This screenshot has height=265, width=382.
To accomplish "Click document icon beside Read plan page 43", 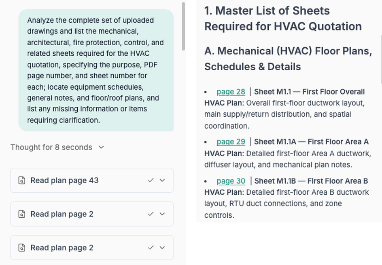I will pos(22,181).
